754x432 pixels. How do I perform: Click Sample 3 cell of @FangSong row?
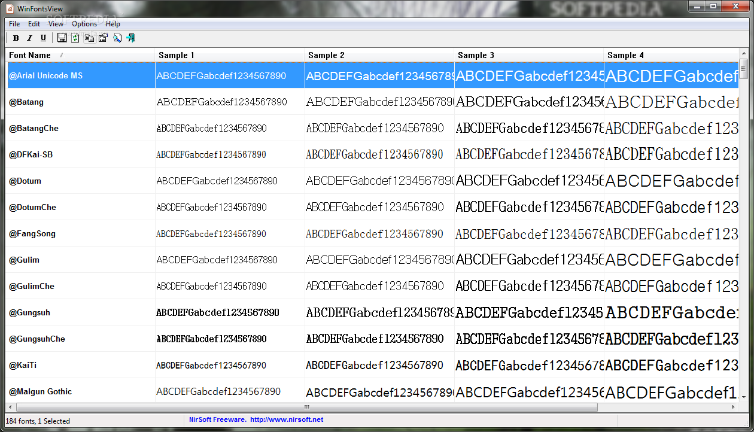pyautogui.click(x=529, y=233)
